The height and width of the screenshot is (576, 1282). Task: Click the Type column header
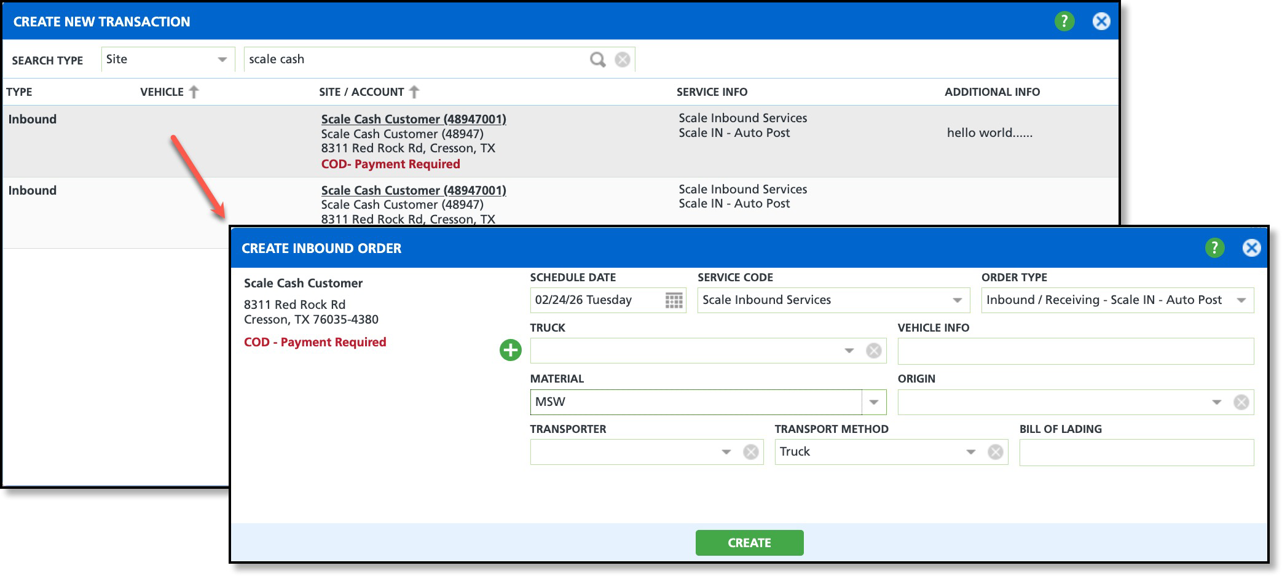[19, 92]
